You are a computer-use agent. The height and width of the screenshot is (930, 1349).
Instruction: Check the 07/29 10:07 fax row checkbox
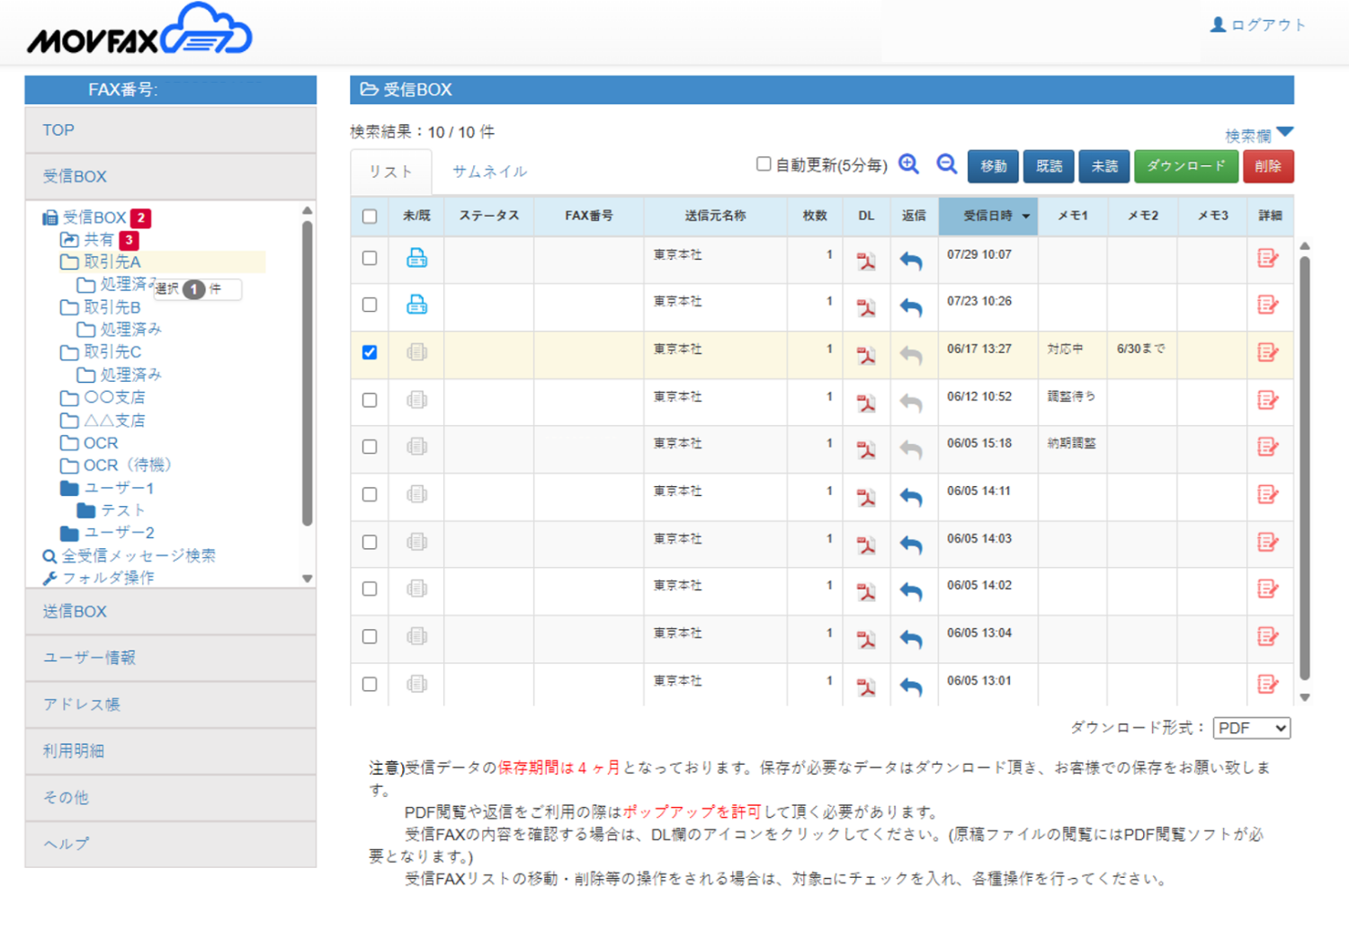coord(370,258)
